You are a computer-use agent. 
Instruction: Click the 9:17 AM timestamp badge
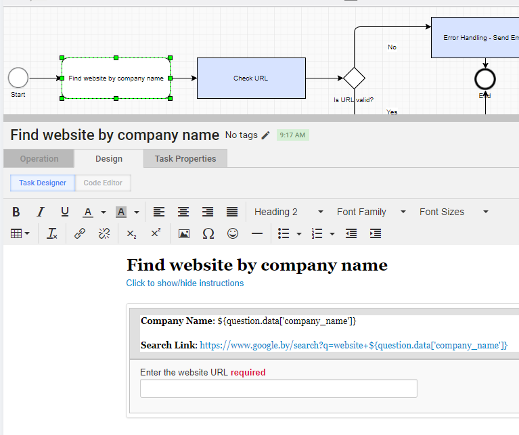(x=292, y=135)
